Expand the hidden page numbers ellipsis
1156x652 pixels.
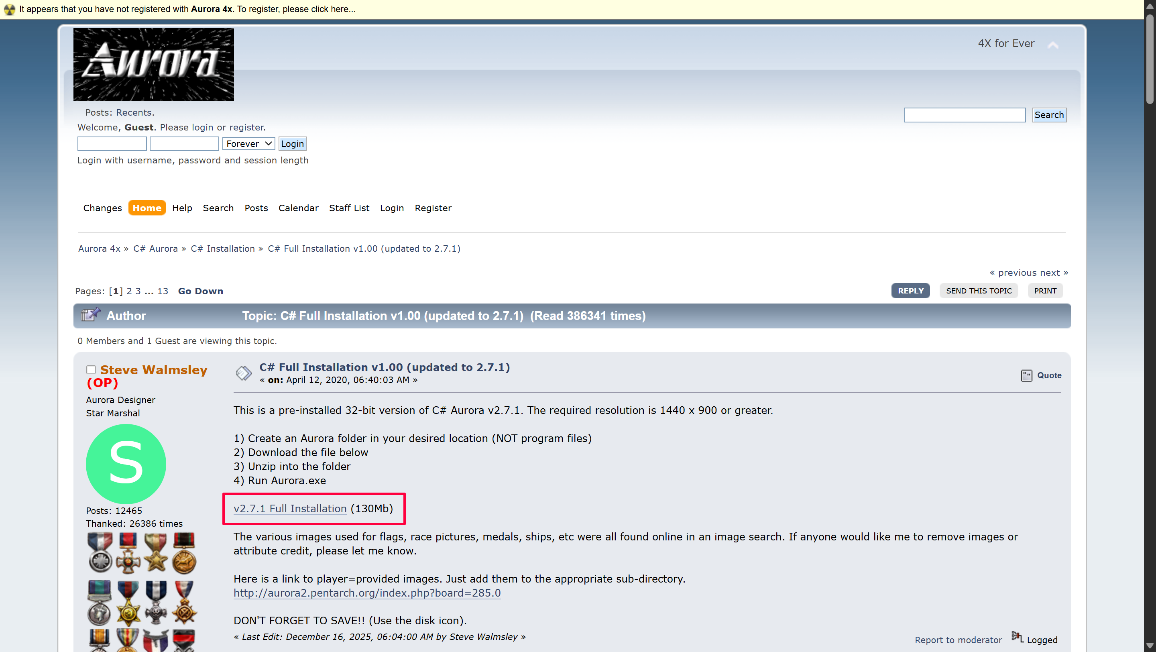point(149,291)
